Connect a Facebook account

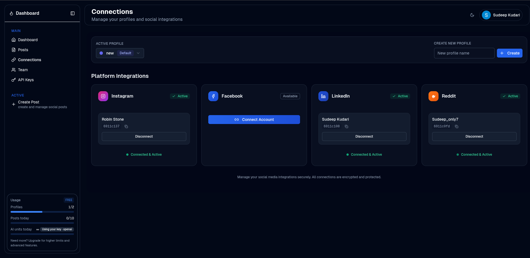point(254,120)
